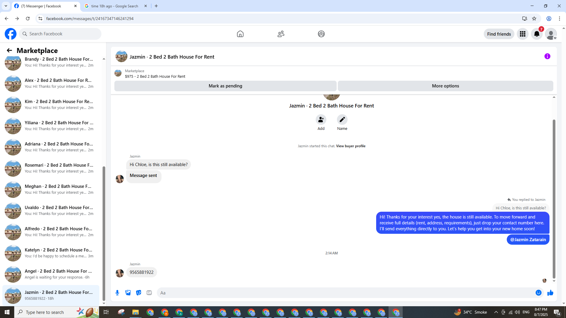The height and width of the screenshot is (318, 566).
Task: Choose a sticker
Action: pos(139,293)
